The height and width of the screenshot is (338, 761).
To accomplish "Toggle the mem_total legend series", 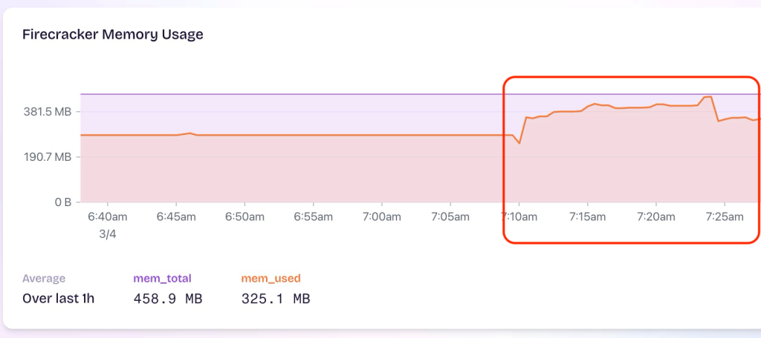I will (x=162, y=279).
